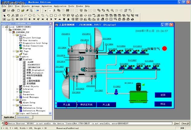Click the red indicator light beside 压缩空气
Screen dimensions: 191x130
[x=164, y=48]
